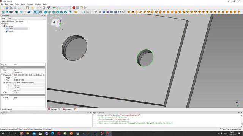Open the draw style dropdown arrow

tap(14, 12)
